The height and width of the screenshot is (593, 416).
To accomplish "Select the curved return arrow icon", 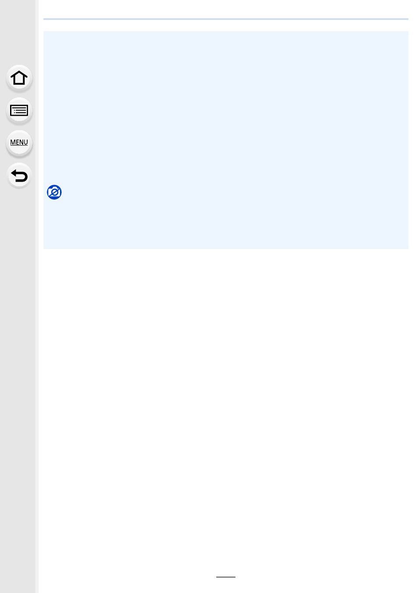I will click(x=19, y=176).
